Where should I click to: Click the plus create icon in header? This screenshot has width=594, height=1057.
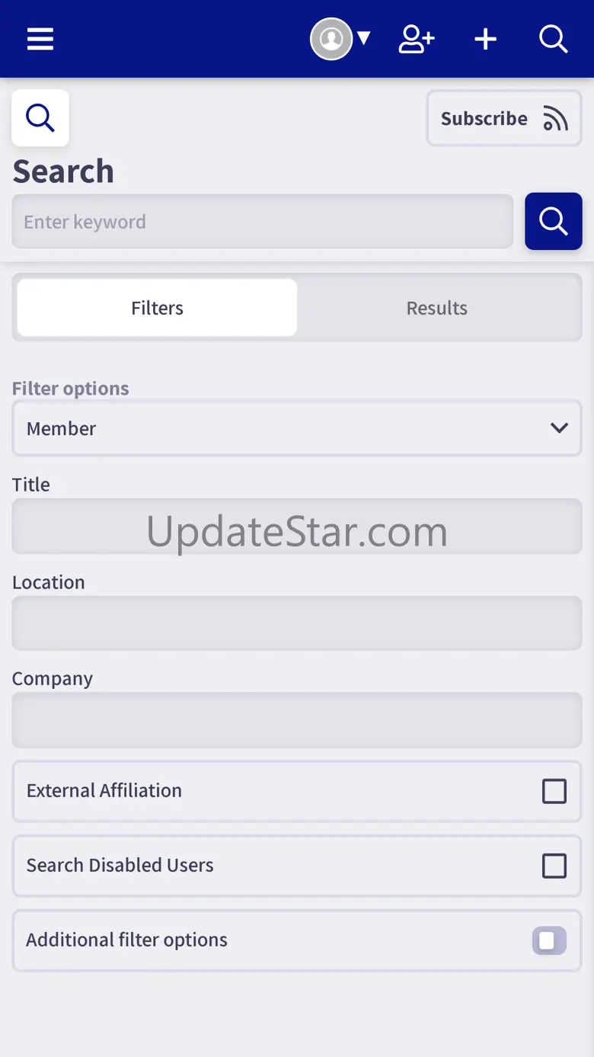coord(486,39)
